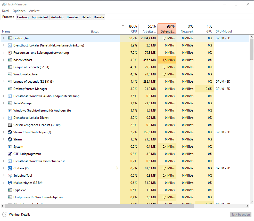254x221 pixels.
Task: Expand the Snipping Tool process row
Action: coord(3,176)
